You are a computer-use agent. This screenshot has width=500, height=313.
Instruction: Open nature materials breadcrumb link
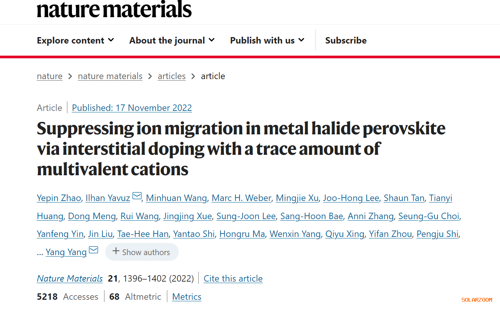pos(110,76)
